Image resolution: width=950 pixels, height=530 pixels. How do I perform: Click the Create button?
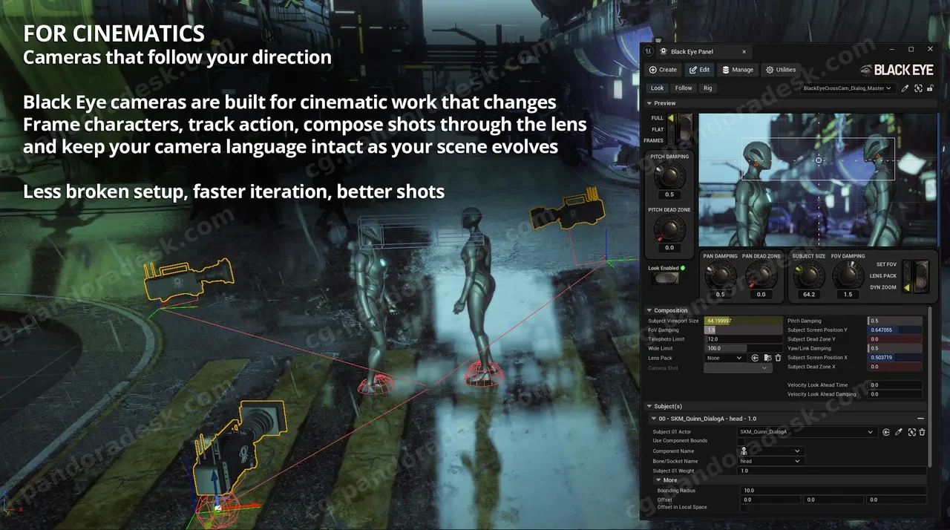(663, 70)
